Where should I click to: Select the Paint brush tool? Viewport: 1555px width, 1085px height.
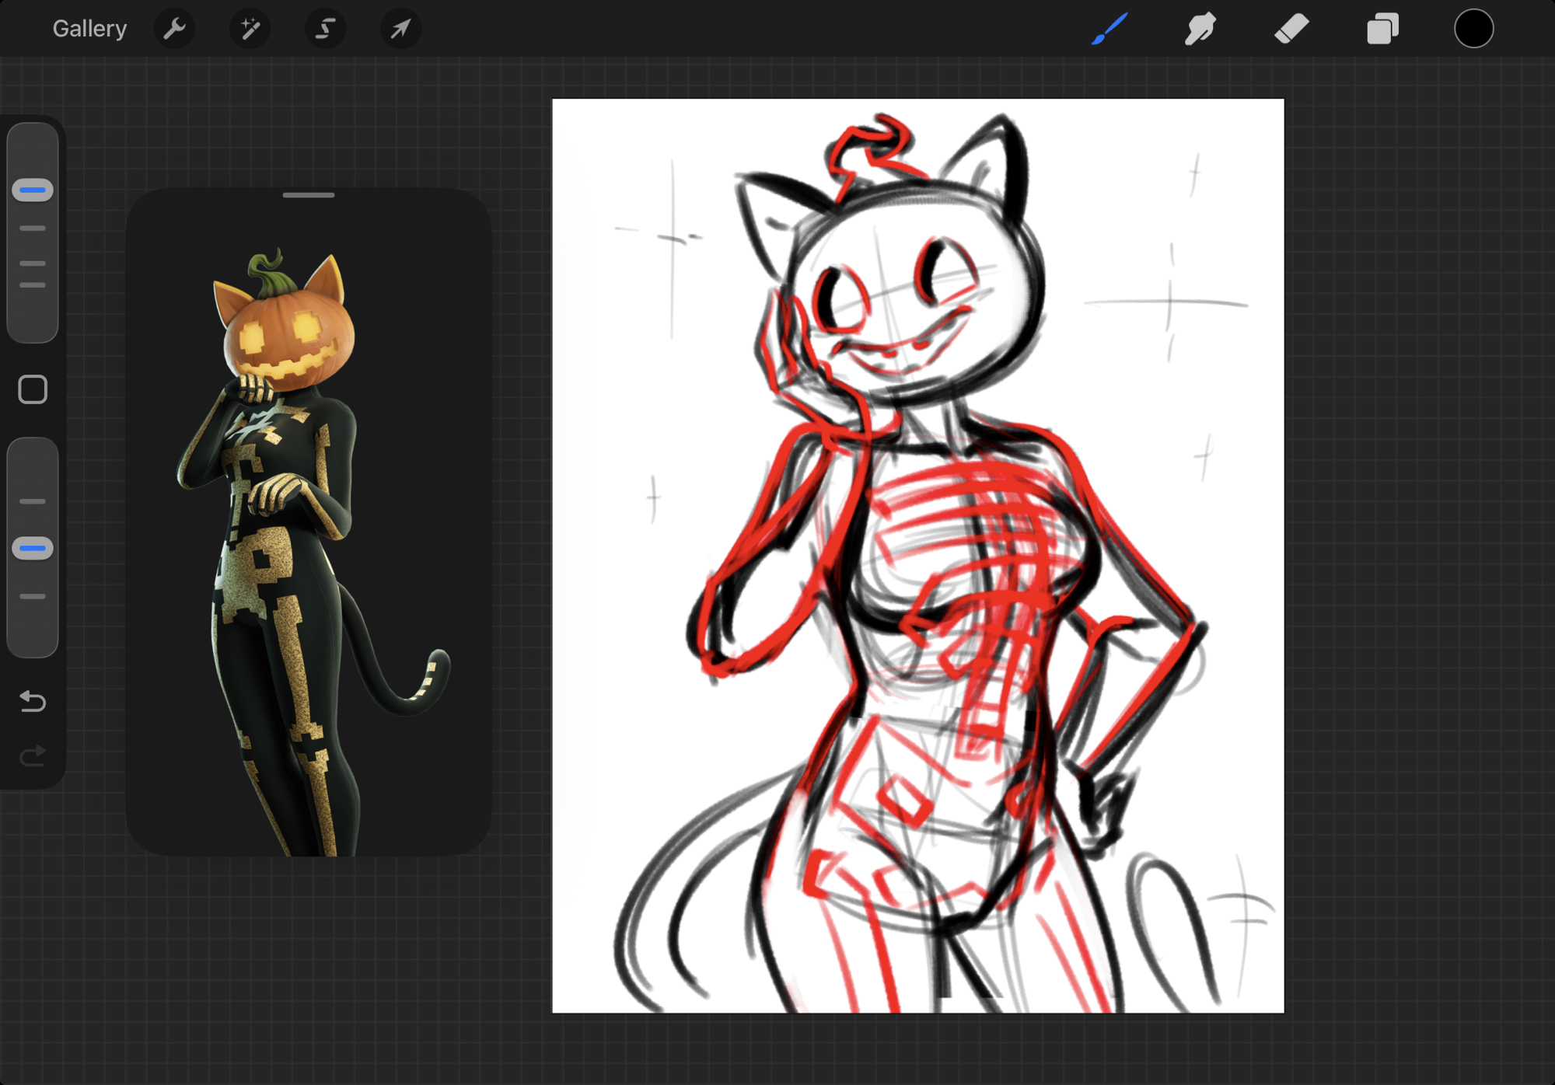(x=1109, y=30)
